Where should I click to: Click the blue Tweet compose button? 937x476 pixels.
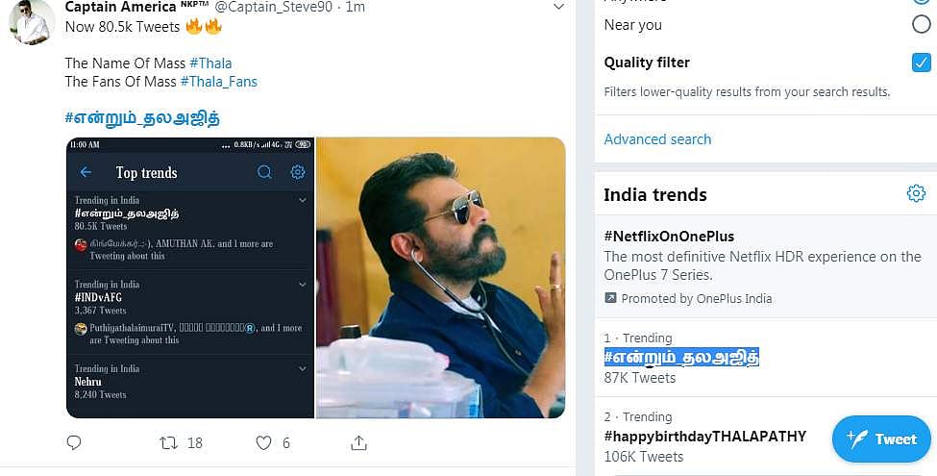(882, 439)
